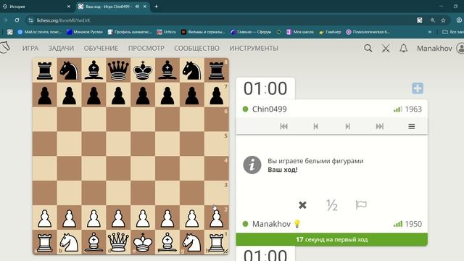Viewport: 464px width, 261px height.
Task: Open the Uchi.ru bookmark
Action: (x=166, y=32)
